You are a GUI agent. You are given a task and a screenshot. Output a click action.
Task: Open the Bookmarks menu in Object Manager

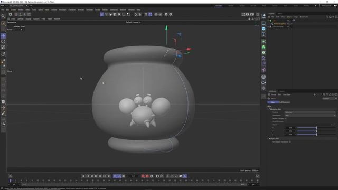coord(304,17)
